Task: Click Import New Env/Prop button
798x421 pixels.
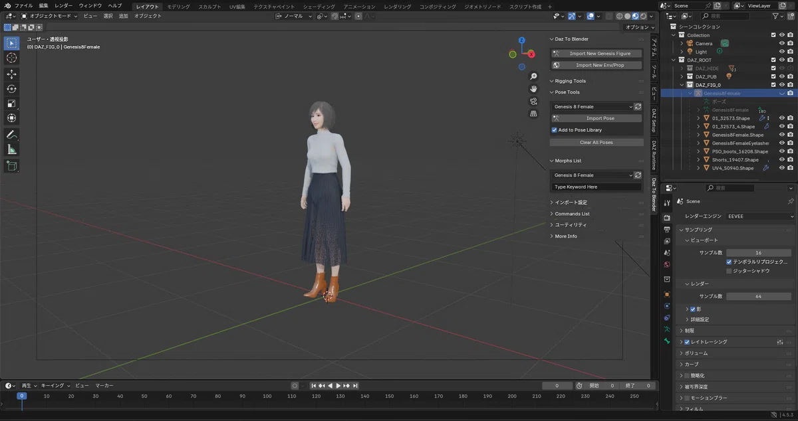Action: (597, 65)
